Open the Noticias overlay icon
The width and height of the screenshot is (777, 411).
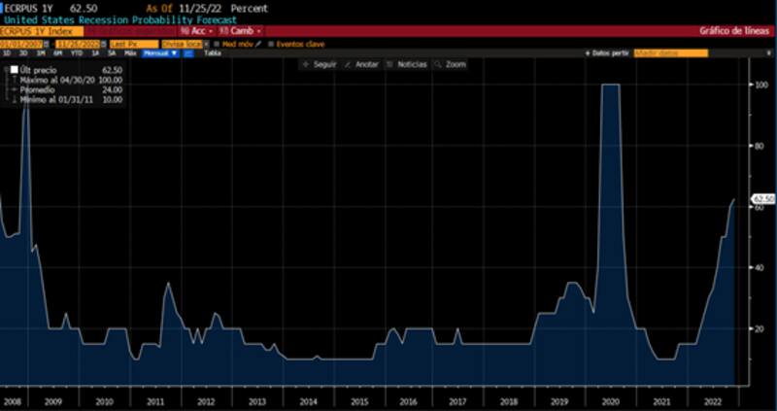pyautogui.click(x=390, y=64)
